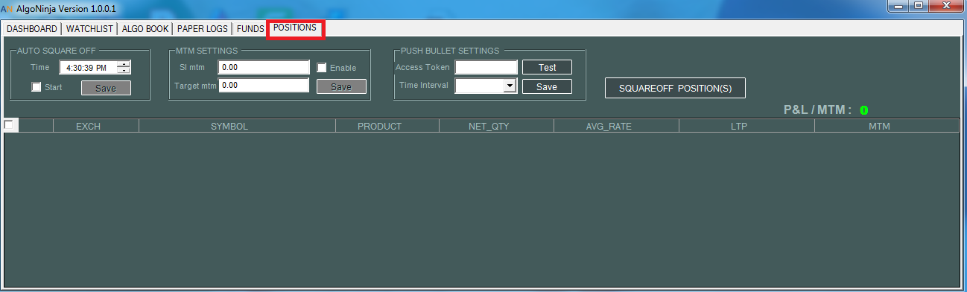Image resolution: width=967 pixels, height=292 pixels.
Task: Enable MTM settings checkbox
Action: pos(322,68)
